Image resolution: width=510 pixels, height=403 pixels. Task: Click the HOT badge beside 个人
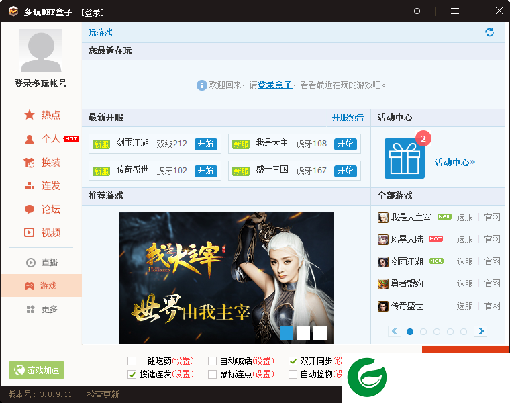pyautogui.click(x=71, y=138)
